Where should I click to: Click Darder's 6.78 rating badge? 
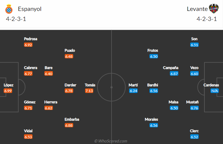pyautogui.click(x=69, y=91)
